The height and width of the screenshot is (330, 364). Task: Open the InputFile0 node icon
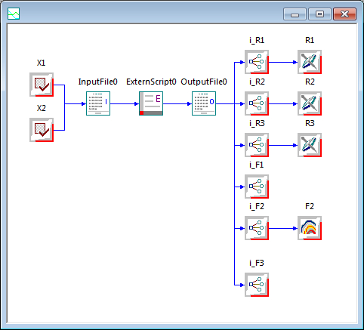pyautogui.click(x=98, y=103)
